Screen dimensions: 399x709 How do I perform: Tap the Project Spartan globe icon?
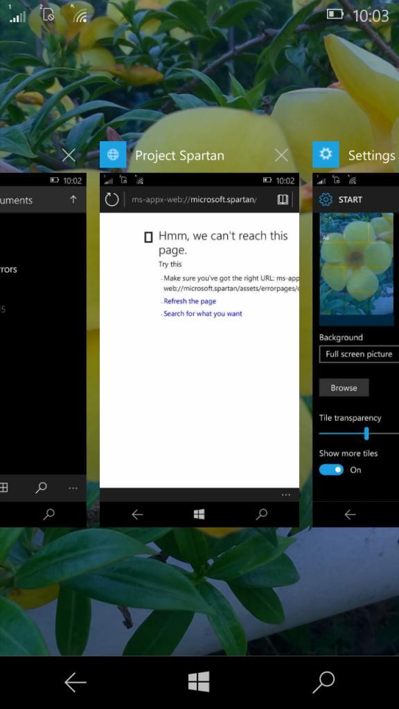click(x=113, y=155)
